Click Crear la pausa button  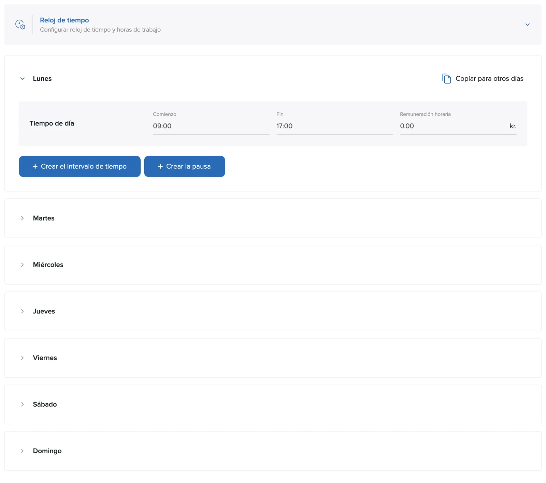184,166
